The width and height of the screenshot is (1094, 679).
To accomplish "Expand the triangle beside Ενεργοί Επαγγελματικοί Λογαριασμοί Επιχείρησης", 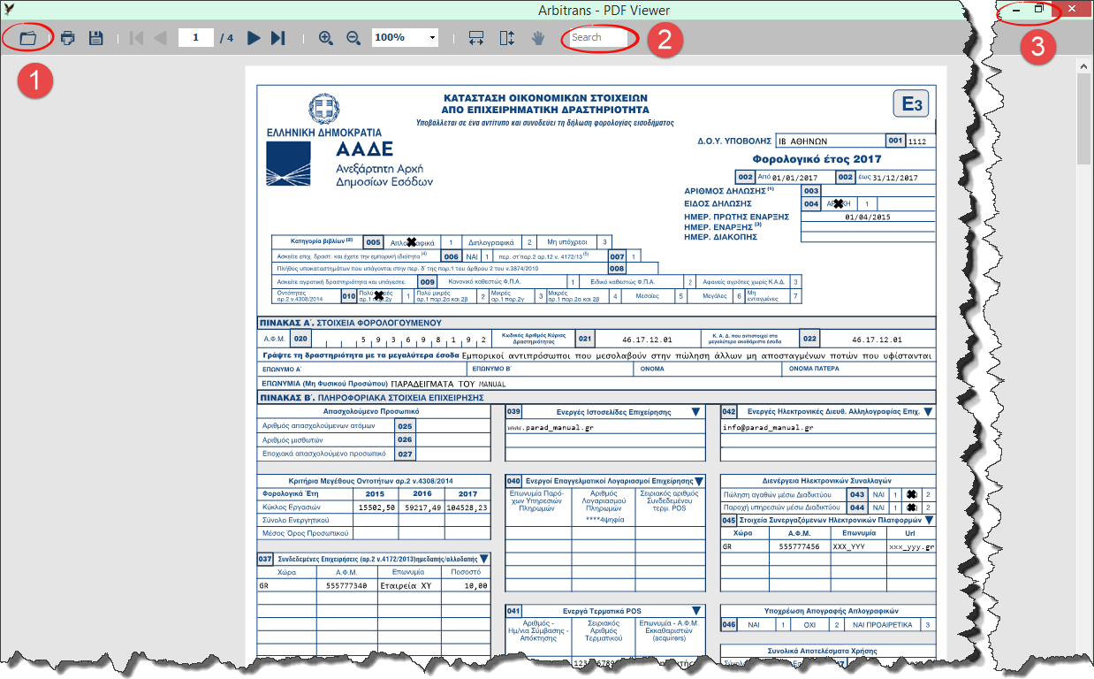I will pos(699,481).
